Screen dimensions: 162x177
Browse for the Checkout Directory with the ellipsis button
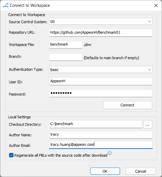click(148, 125)
